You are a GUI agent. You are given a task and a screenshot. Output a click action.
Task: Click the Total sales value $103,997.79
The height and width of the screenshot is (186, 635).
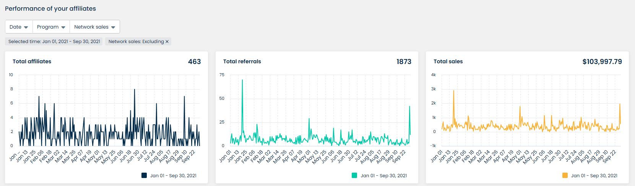tap(602, 62)
